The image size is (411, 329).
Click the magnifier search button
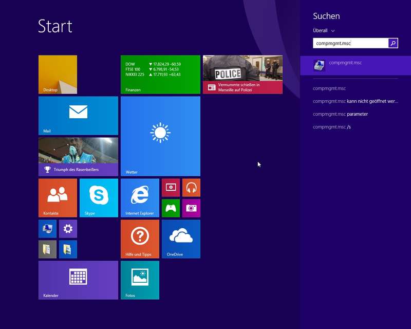click(x=393, y=44)
